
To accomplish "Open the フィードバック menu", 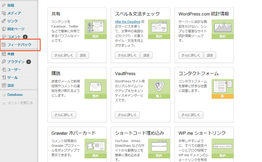I will [x=19, y=45].
